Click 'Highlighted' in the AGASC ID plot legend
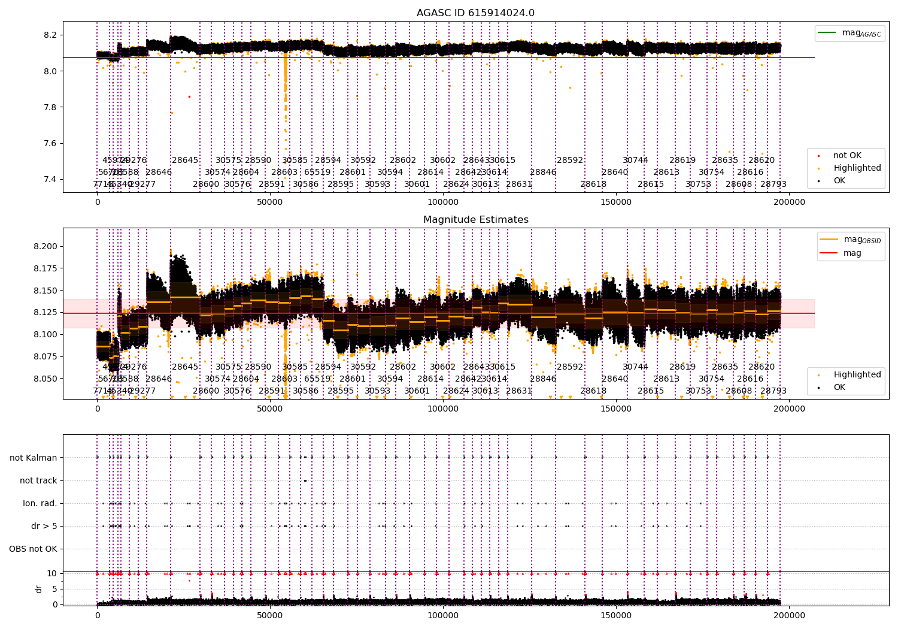Viewport: 898px width, 629px height. tap(857, 168)
